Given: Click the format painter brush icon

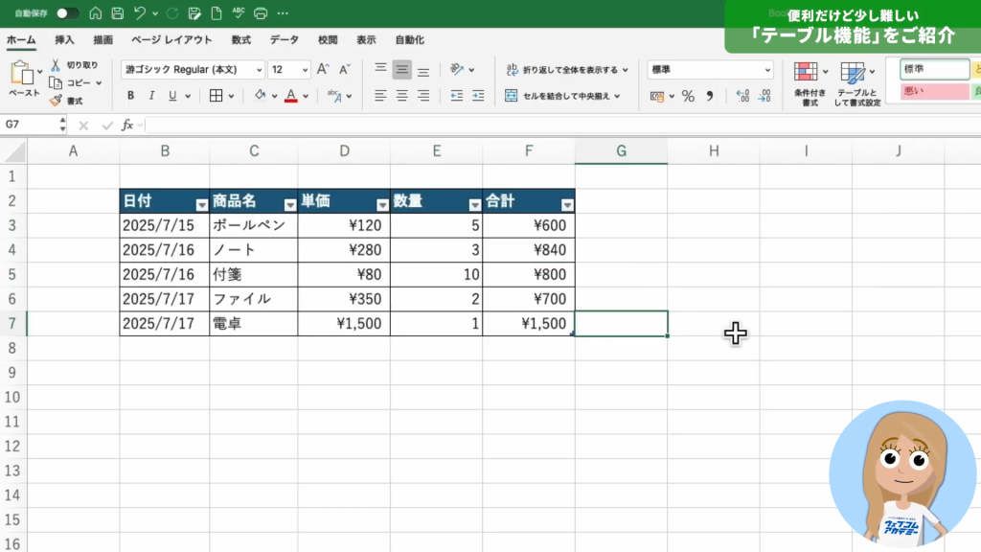Looking at the screenshot, I should tap(56, 101).
